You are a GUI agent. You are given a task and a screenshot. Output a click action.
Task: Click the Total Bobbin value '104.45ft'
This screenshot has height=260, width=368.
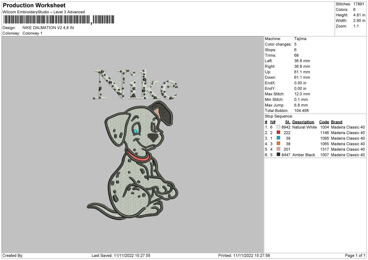(302, 111)
